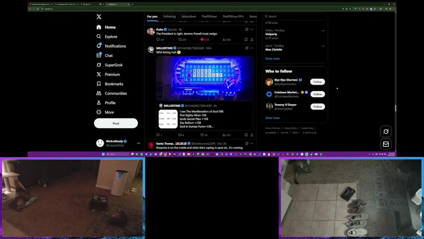The width and height of the screenshot is (424, 239).
Task: Open Explore page
Action: 107,37
